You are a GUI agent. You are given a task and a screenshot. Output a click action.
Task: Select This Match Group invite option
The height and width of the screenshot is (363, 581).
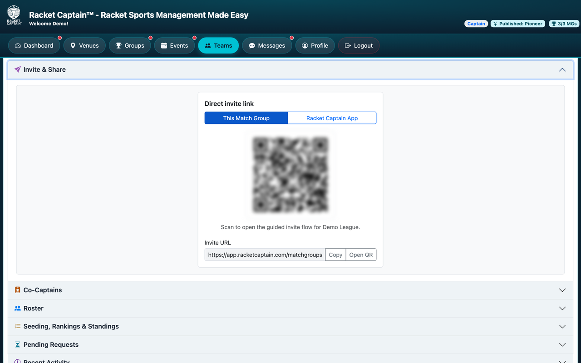(246, 118)
